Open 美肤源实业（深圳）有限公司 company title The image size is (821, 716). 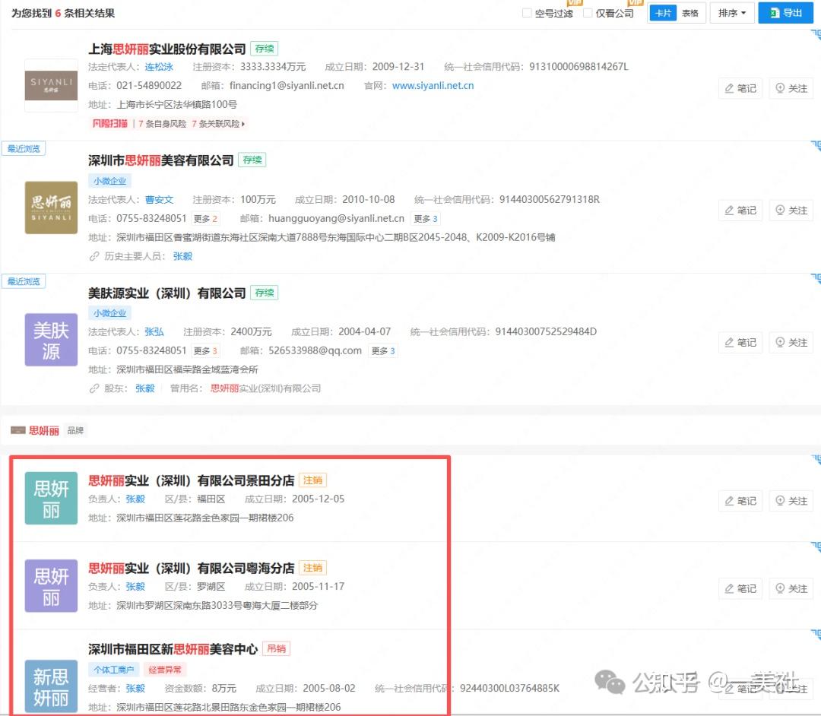(x=167, y=293)
